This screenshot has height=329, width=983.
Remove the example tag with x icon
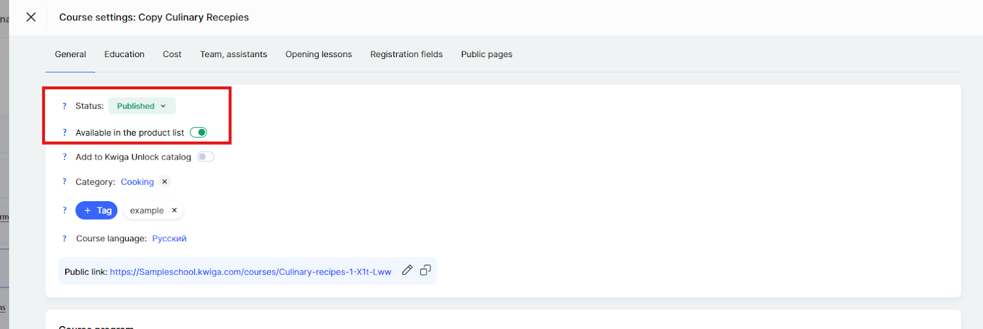tap(174, 211)
